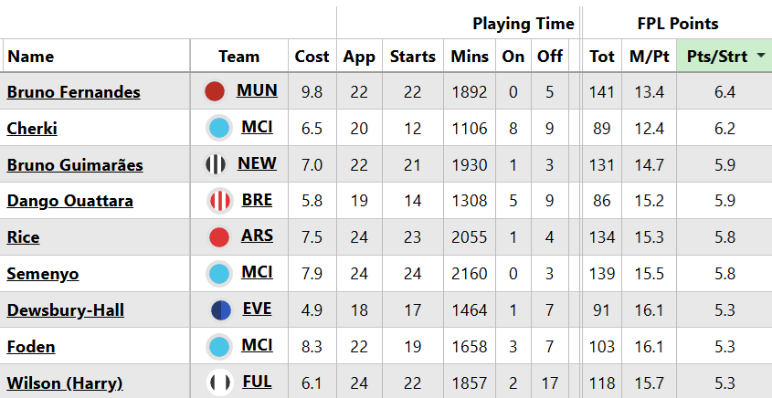Click Manchester United badge beside Bruno Fernandes
772x398 pixels.
click(215, 91)
